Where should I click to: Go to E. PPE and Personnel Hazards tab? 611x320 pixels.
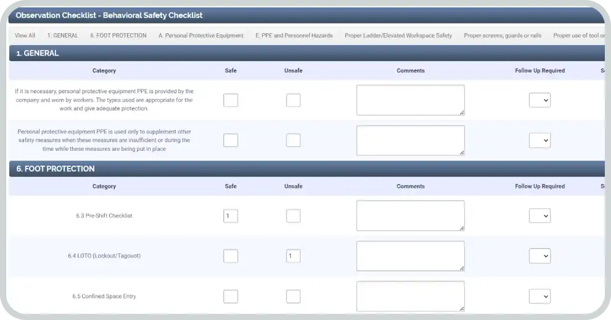click(x=294, y=36)
